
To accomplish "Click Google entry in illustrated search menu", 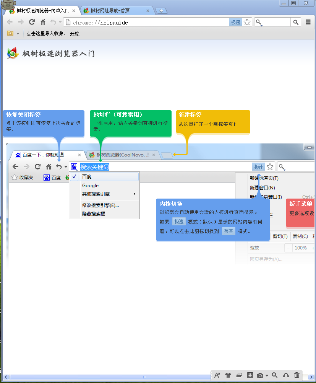I will [104, 186].
